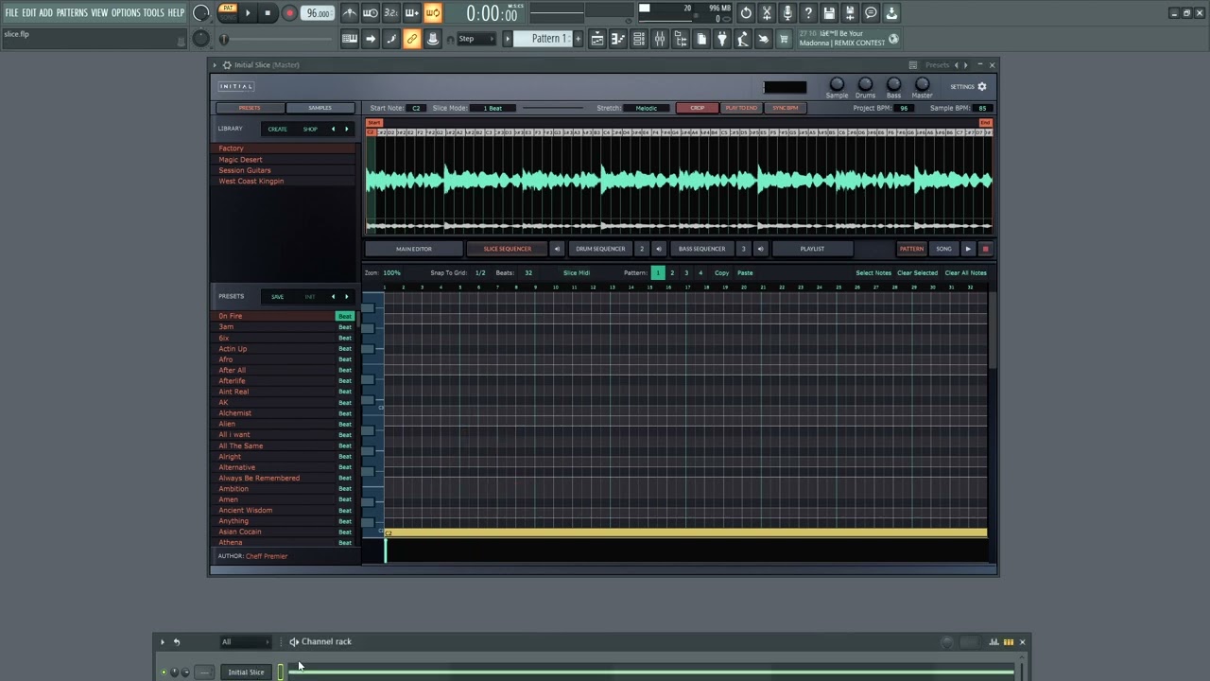Toggle the CROP button
The height and width of the screenshot is (681, 1210).
[697, 108]
